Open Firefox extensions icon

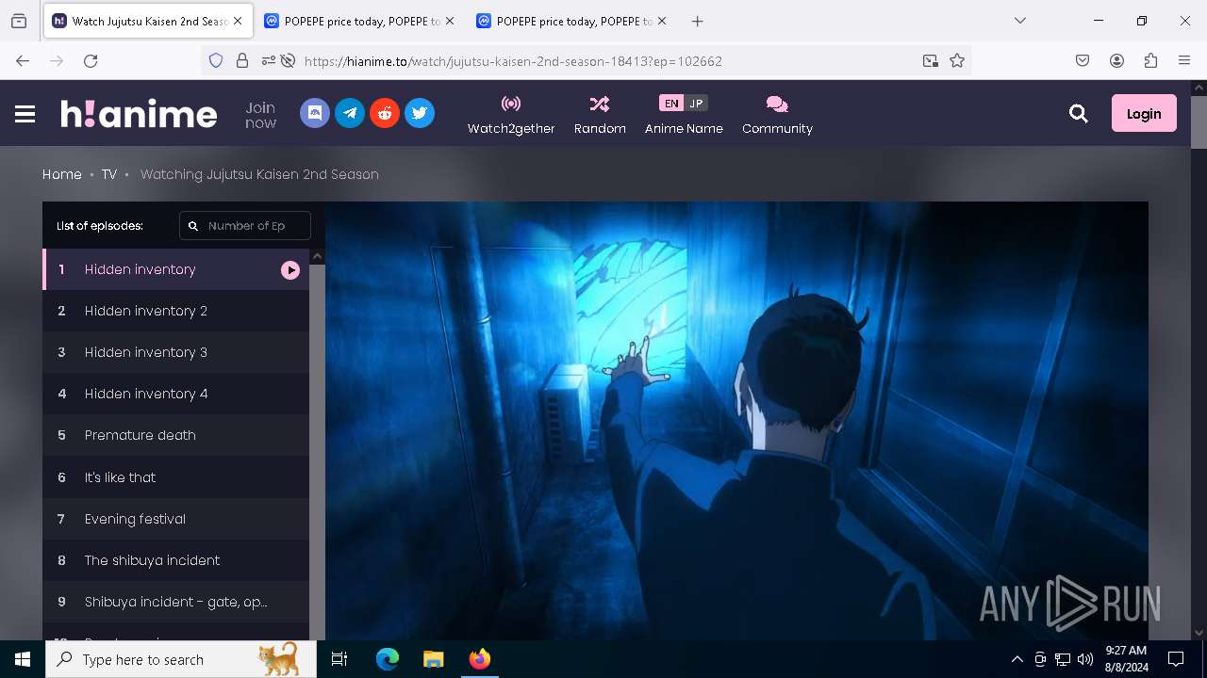(x=1150, y=60)
